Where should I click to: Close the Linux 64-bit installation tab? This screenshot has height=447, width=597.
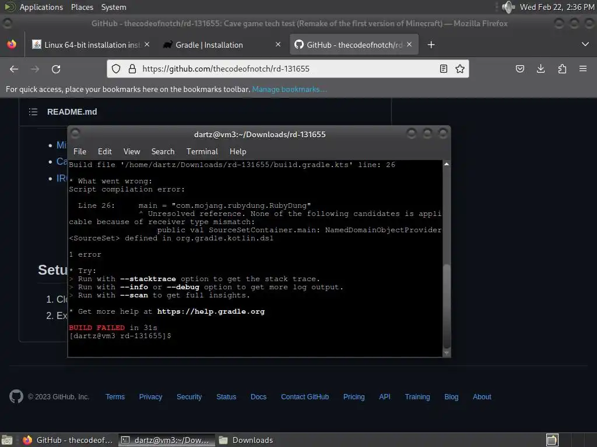(147, 44)
